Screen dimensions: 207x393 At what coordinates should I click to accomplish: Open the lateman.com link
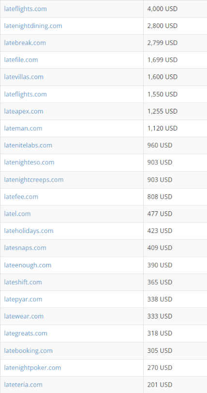click(x=23, y=128)
